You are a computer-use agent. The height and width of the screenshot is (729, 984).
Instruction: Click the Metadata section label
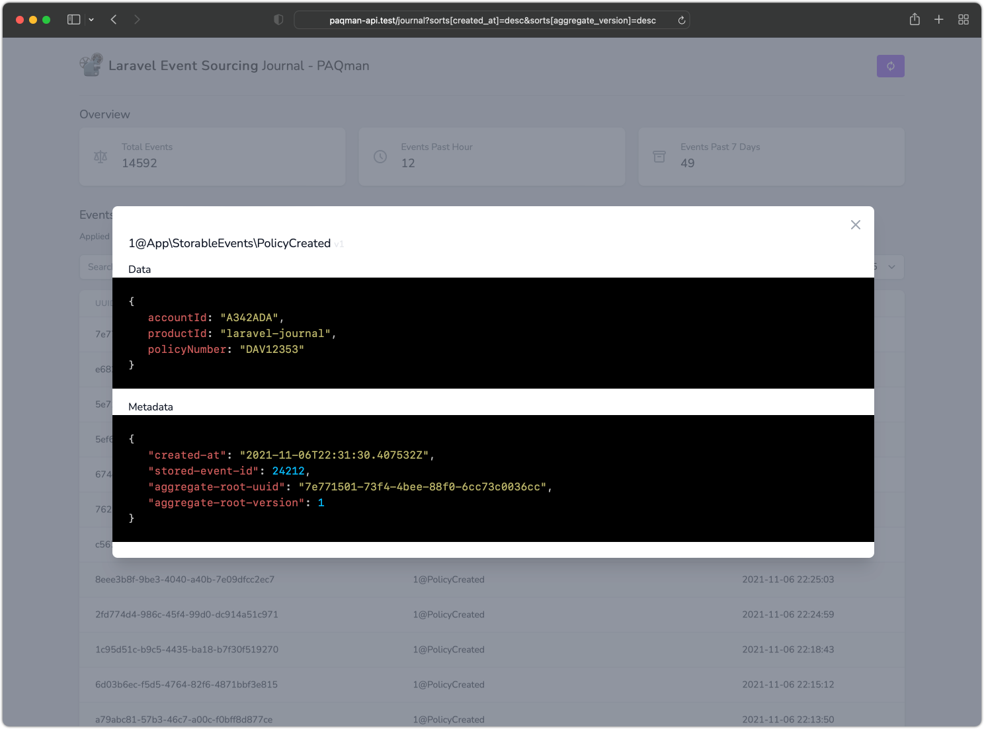[151, 406]
